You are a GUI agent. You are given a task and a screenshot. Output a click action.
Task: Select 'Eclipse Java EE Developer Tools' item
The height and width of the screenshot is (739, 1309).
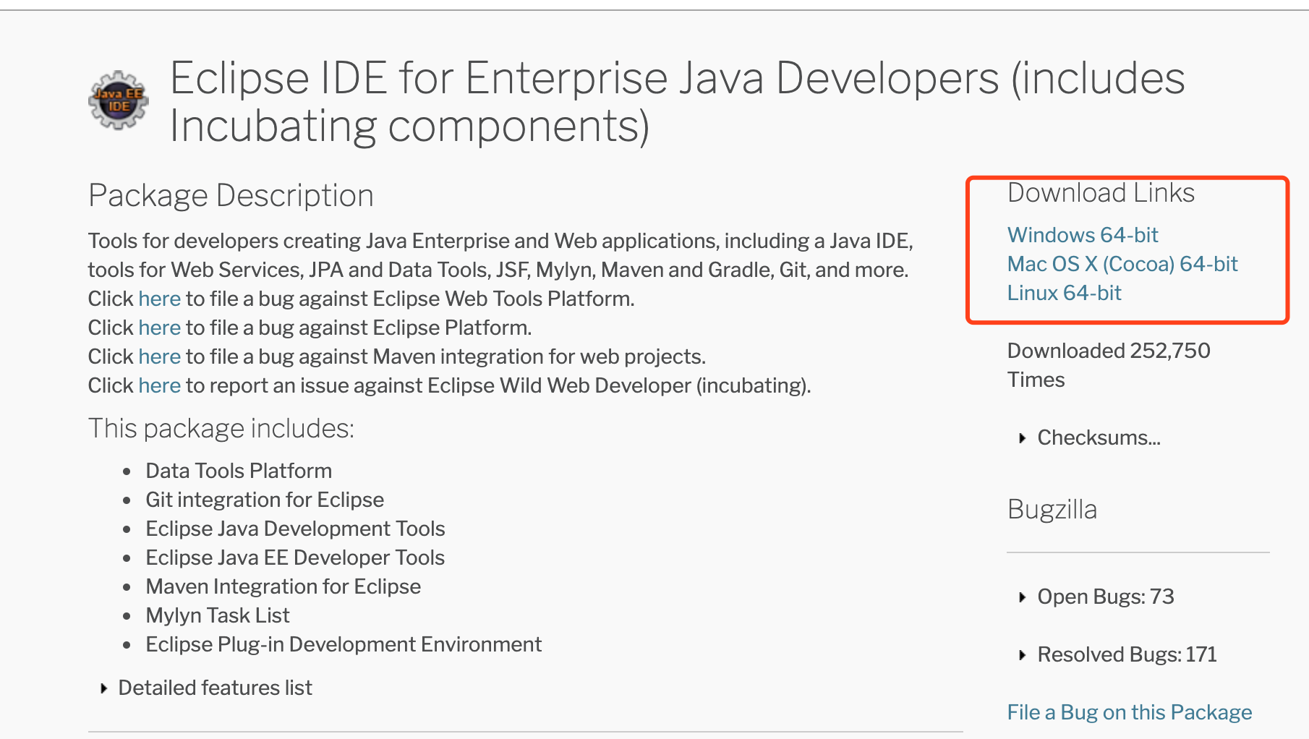point(295,558)
